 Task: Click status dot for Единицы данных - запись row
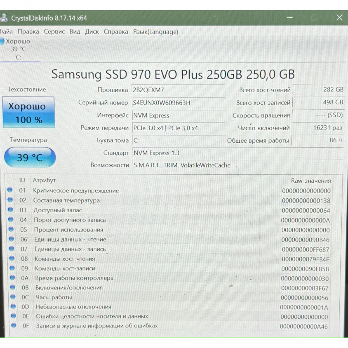tap(12, 249)
